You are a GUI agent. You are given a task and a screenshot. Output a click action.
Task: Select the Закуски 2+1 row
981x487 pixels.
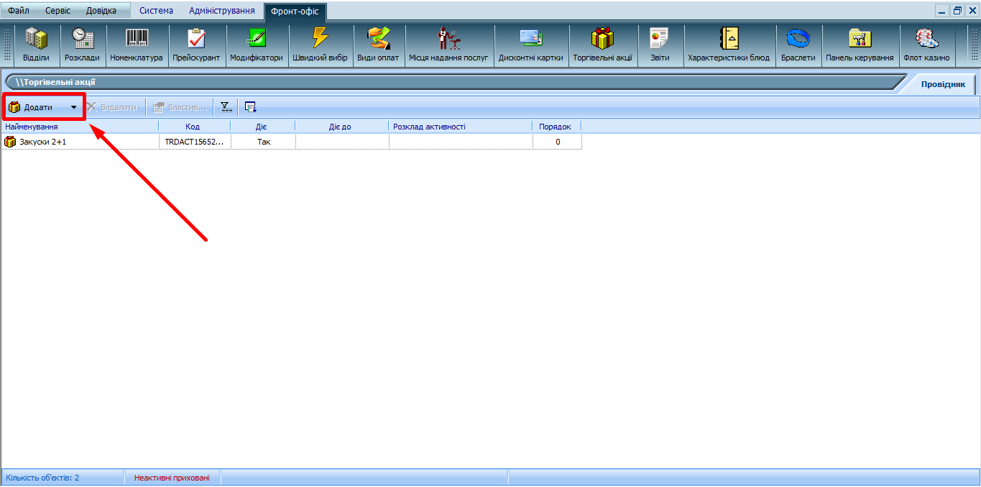(x=43, y=142)
